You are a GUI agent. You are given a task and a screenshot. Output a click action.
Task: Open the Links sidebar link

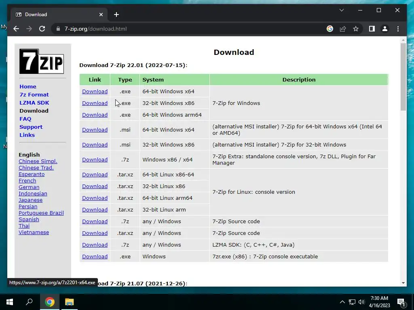[x=27, y=135]
